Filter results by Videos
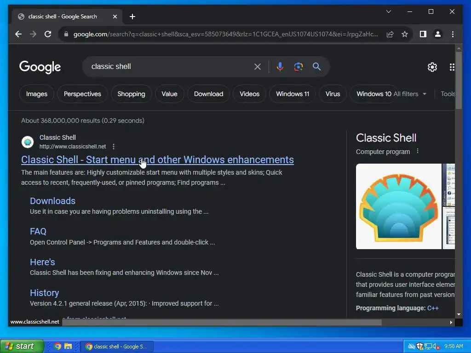 [249, 94]
